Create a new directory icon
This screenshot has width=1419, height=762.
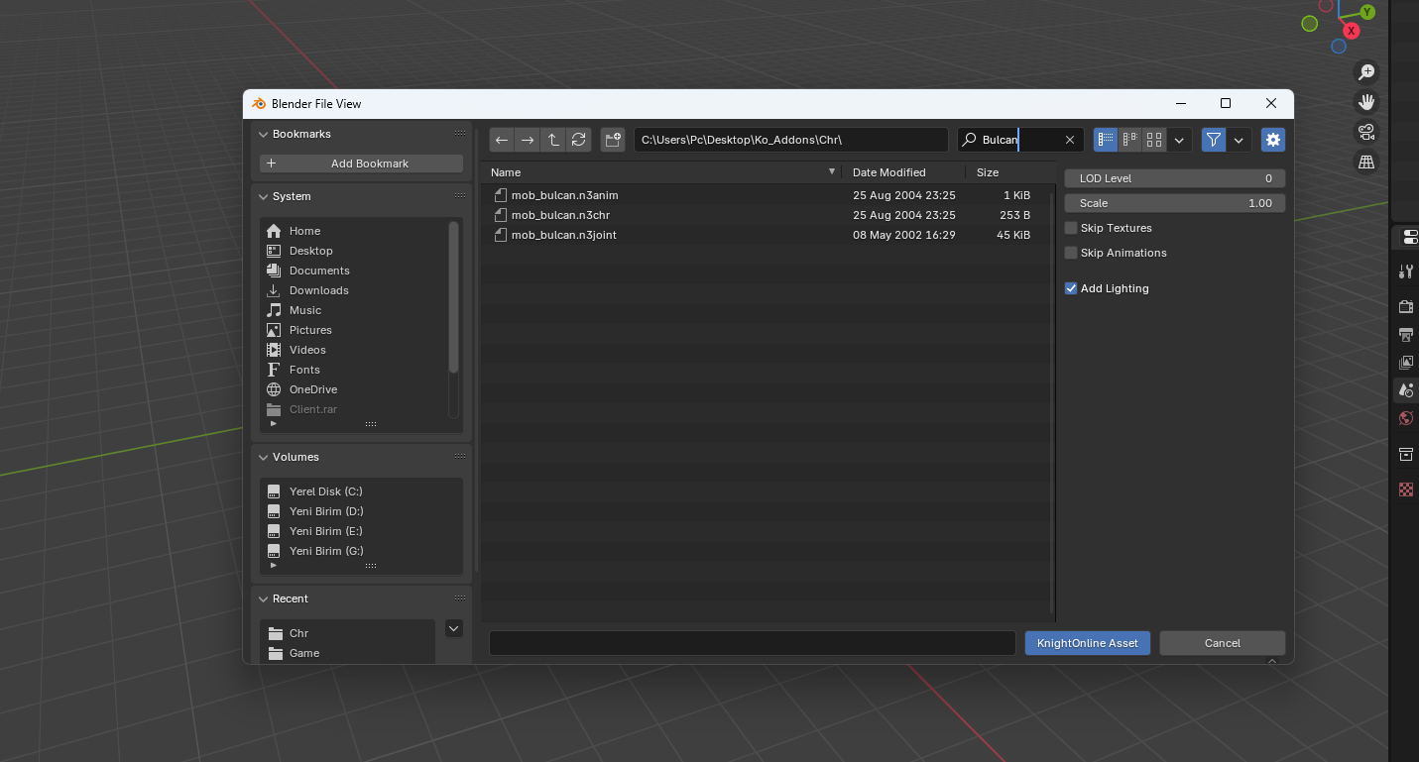coord(613,140)
